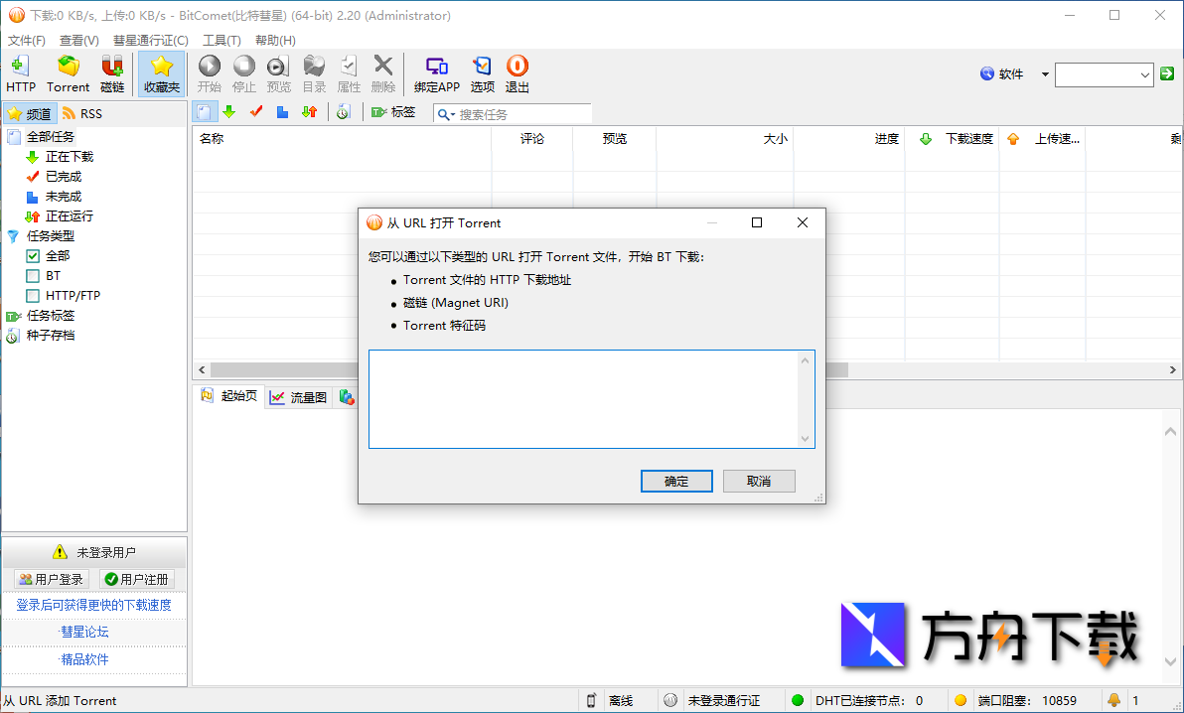Confirm with the 确定 button in dialog

coord(676,481)
